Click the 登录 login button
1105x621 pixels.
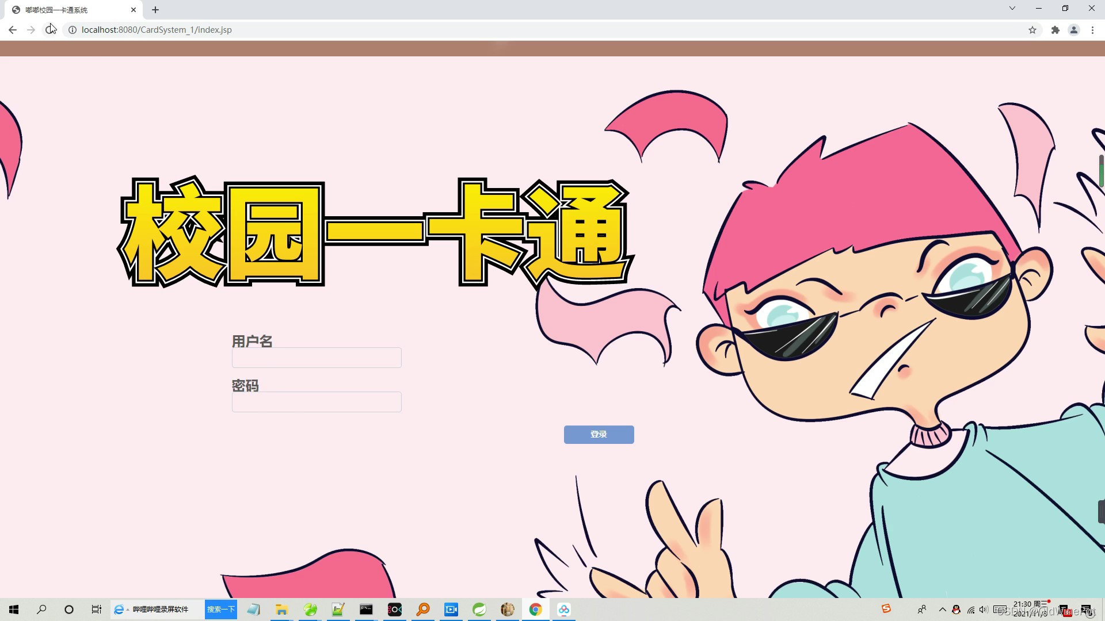click(599, 435)
